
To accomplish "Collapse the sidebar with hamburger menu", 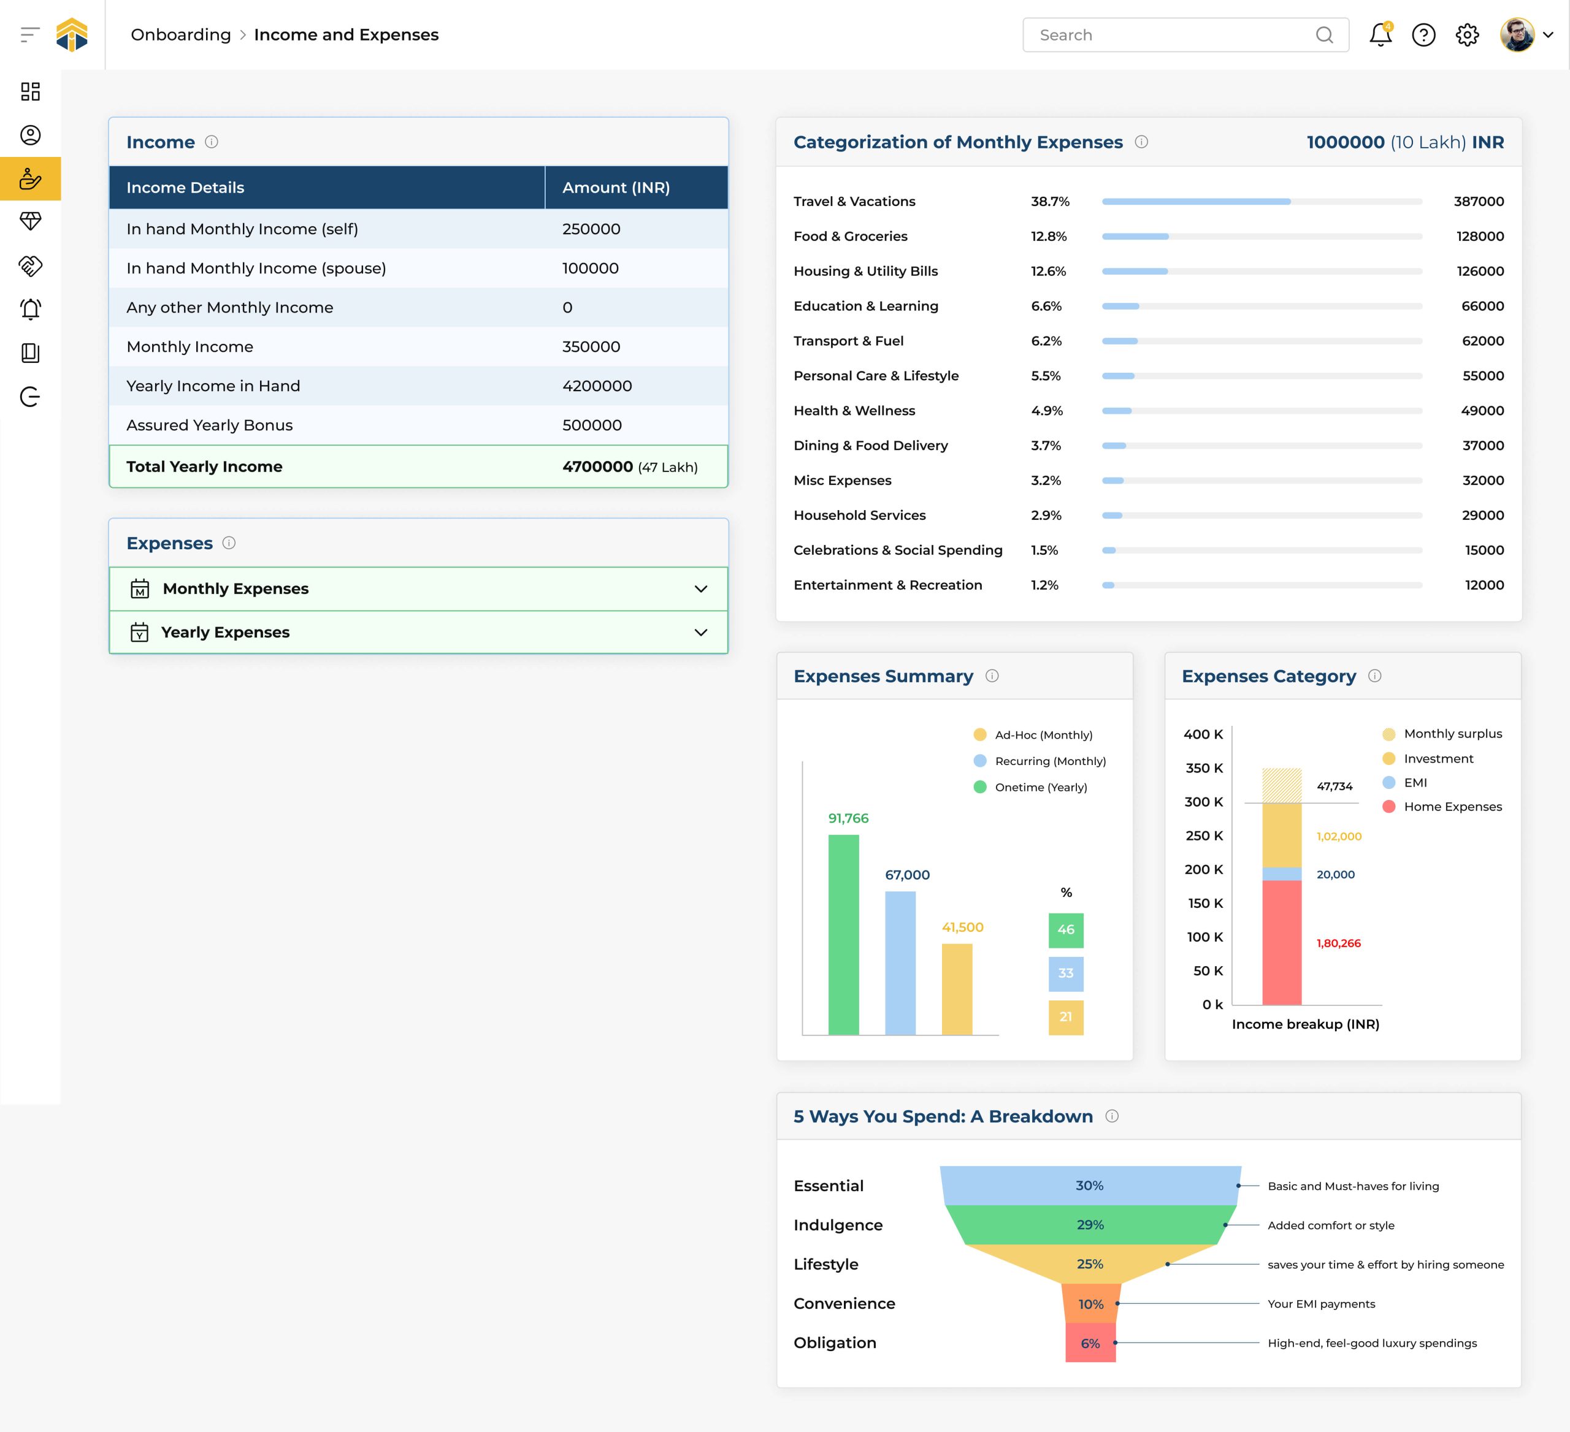I will (29, 35).
